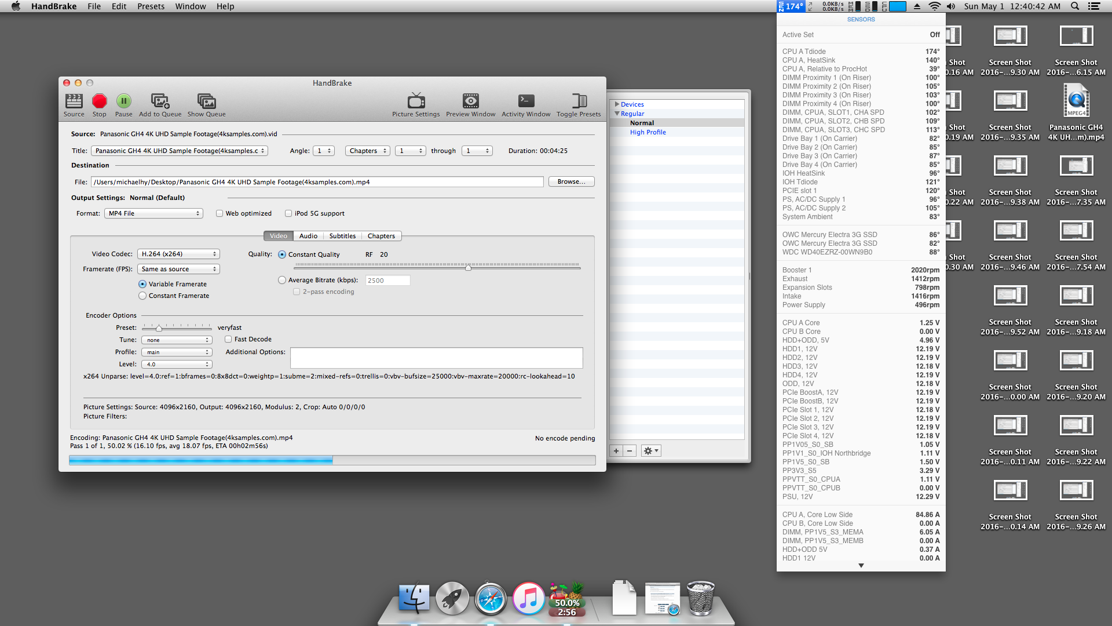Open the Preview Window

pos(470,105)
